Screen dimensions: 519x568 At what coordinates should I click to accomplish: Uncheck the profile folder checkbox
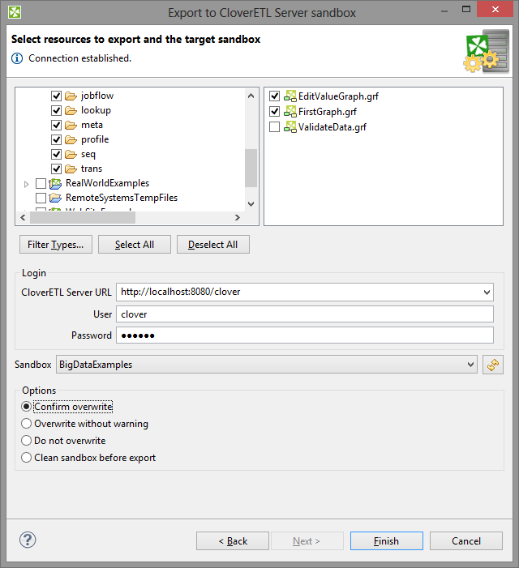[56, 139]
